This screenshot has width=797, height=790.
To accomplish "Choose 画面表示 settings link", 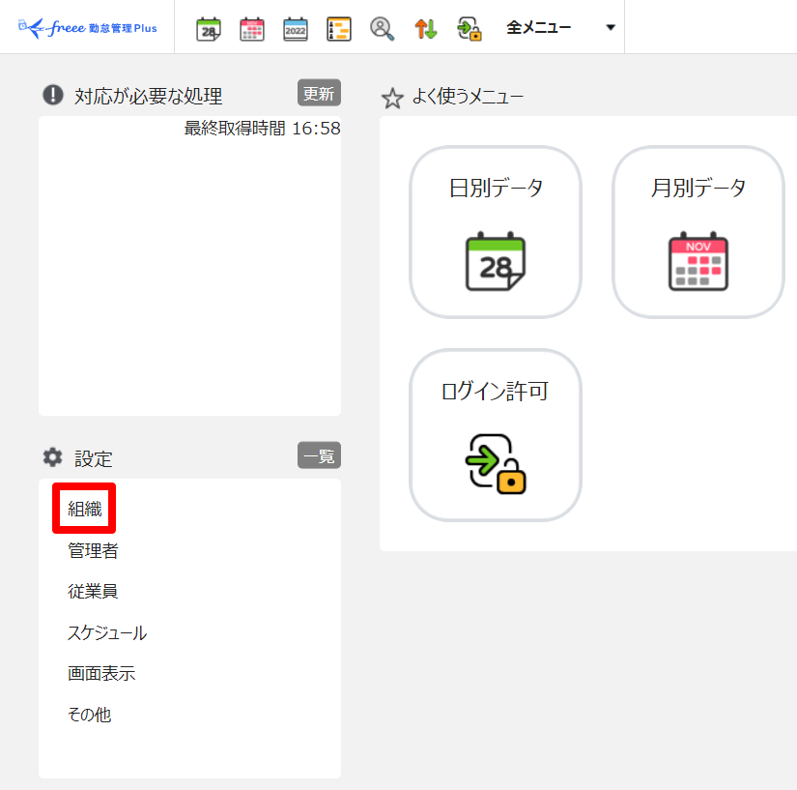I will [101, 674].
